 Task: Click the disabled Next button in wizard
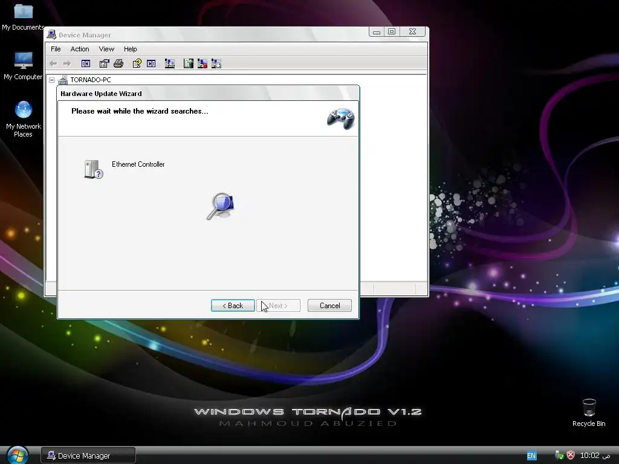coord(278,305)
